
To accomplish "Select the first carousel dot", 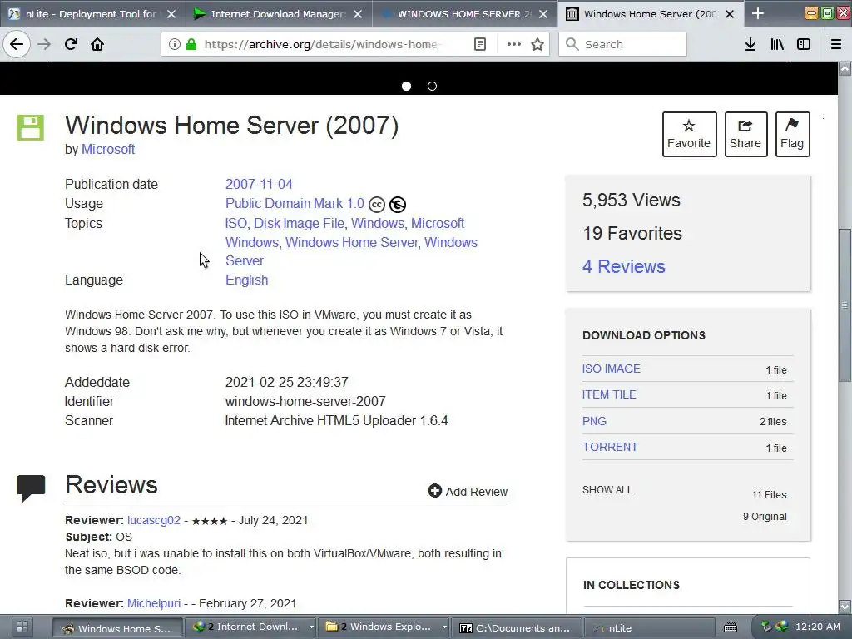I will click(x=406, y=86).
